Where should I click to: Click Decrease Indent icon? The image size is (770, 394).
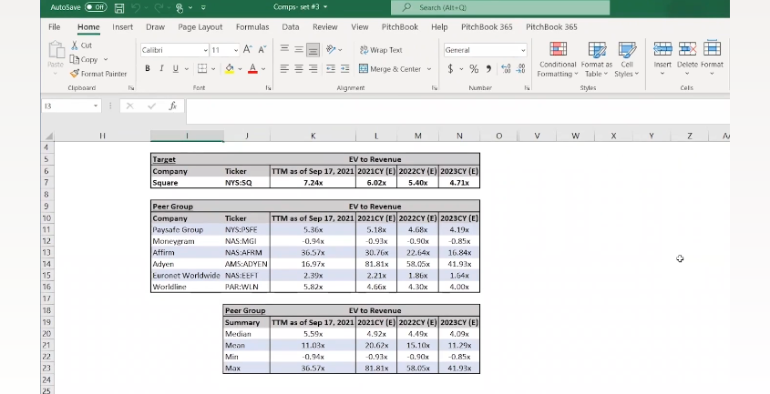coord(331,68)
